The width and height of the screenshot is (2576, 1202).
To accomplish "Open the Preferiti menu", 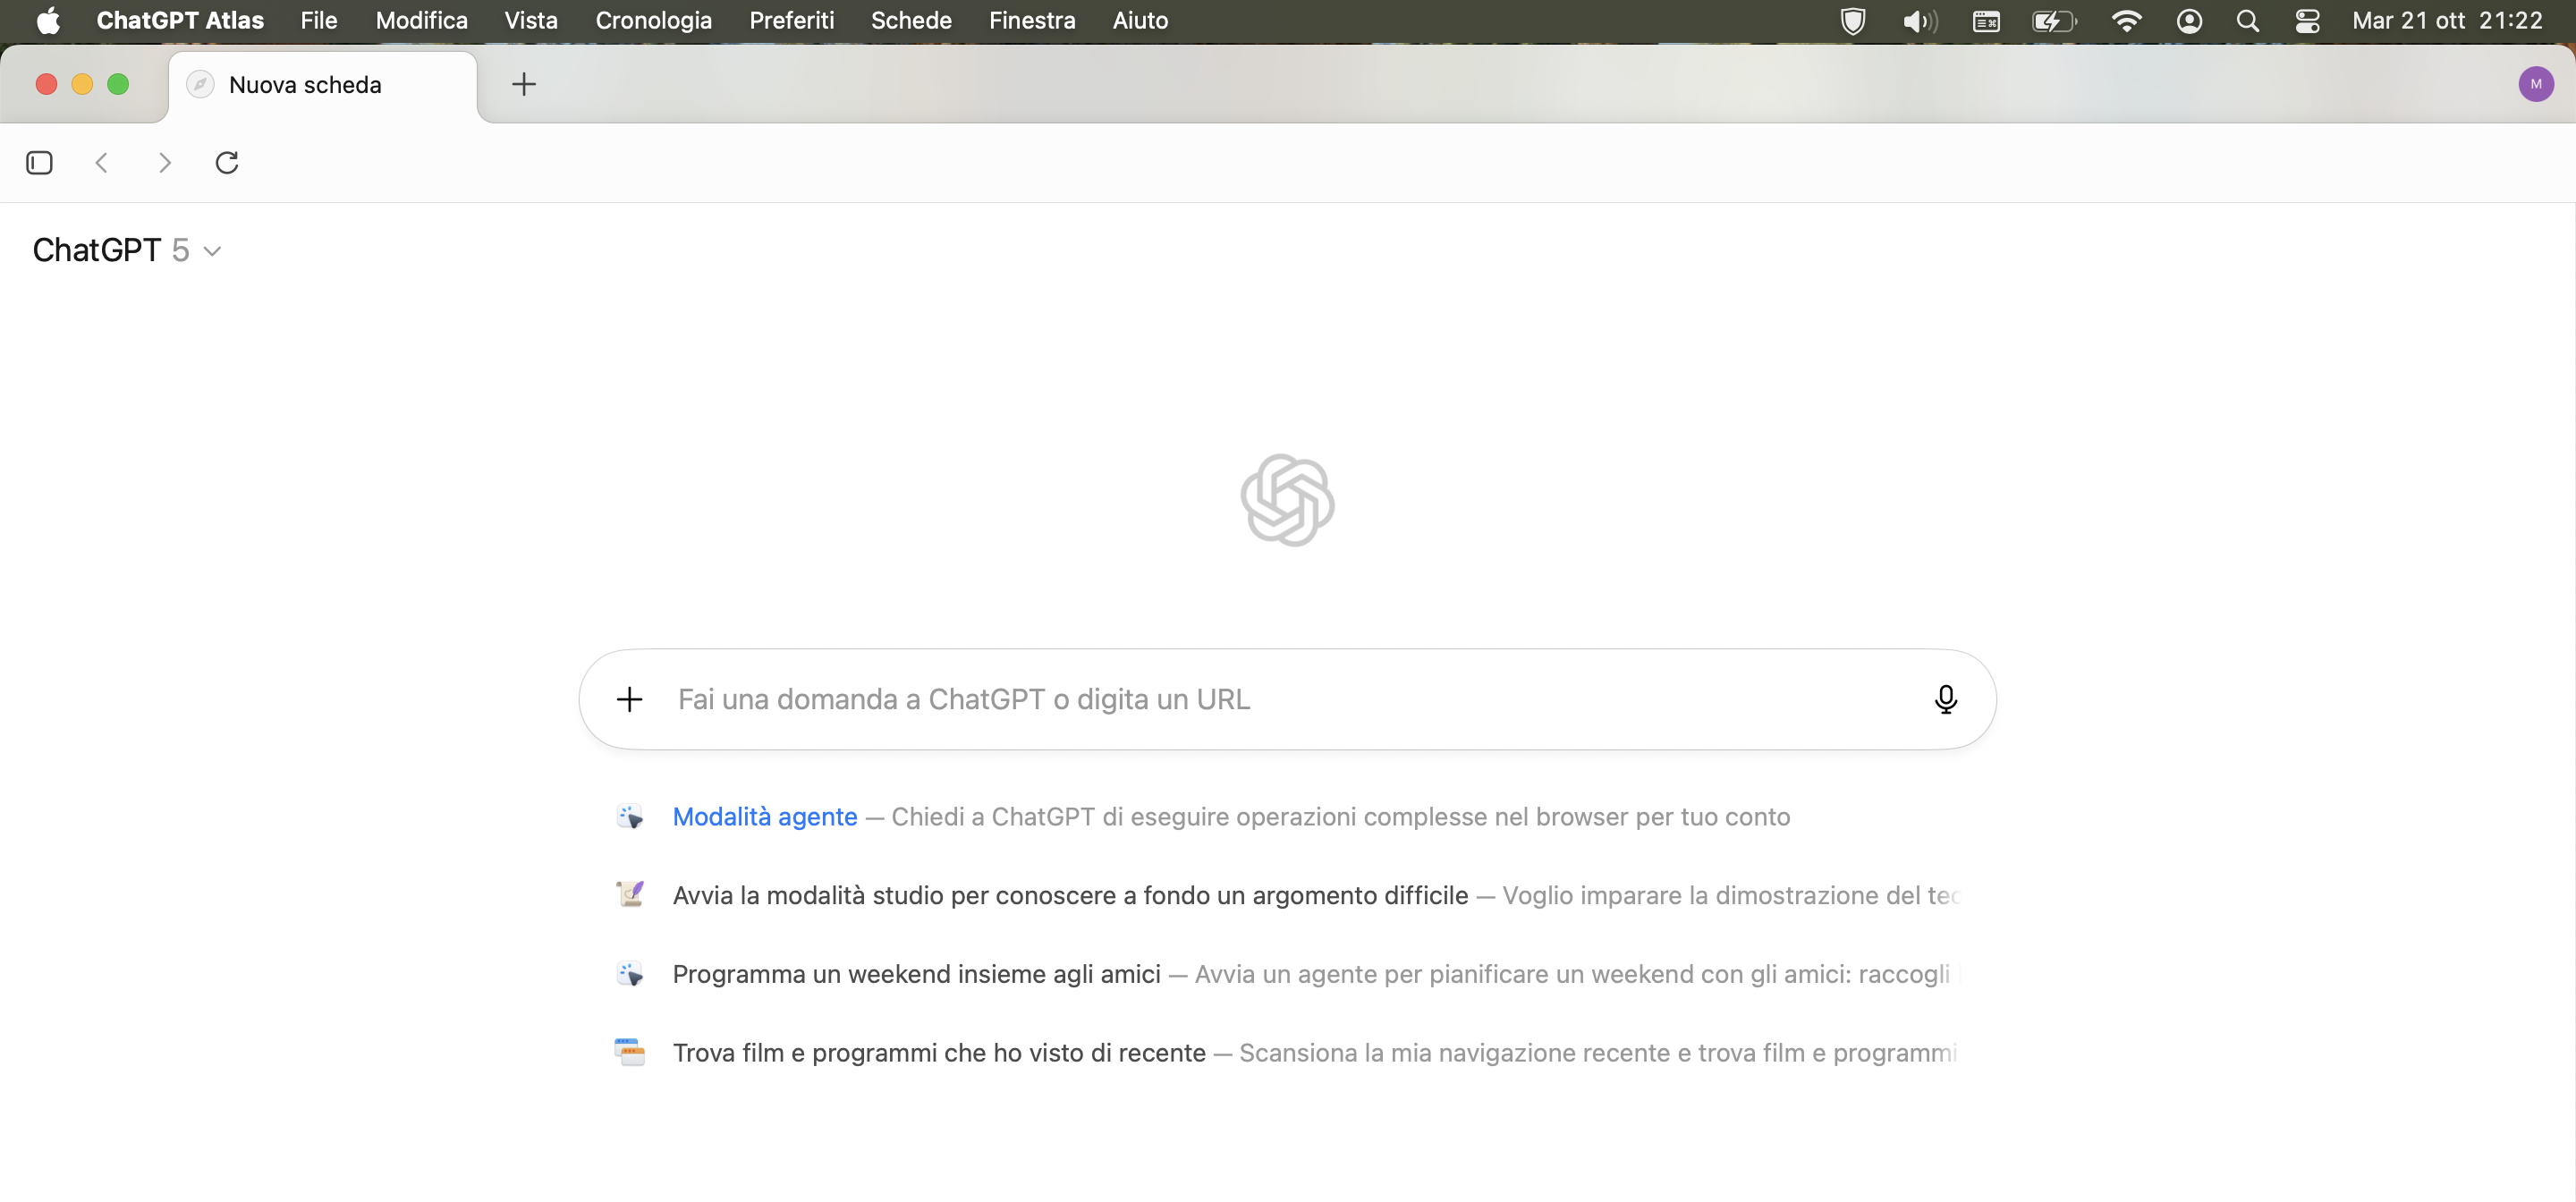I will (791, 20).
